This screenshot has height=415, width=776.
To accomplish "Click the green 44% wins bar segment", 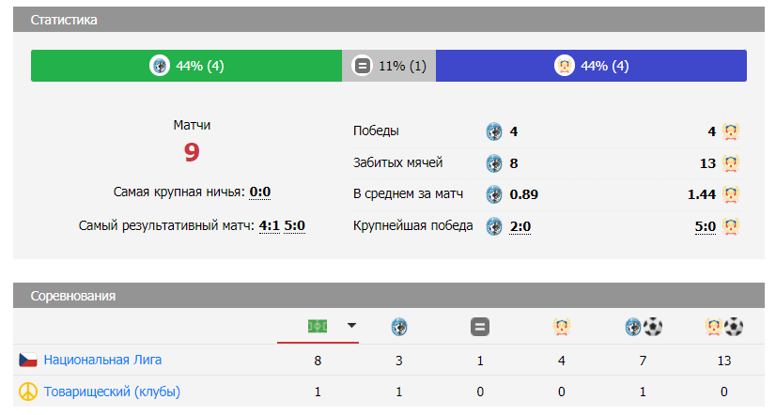I will click(x=186, y=66).
